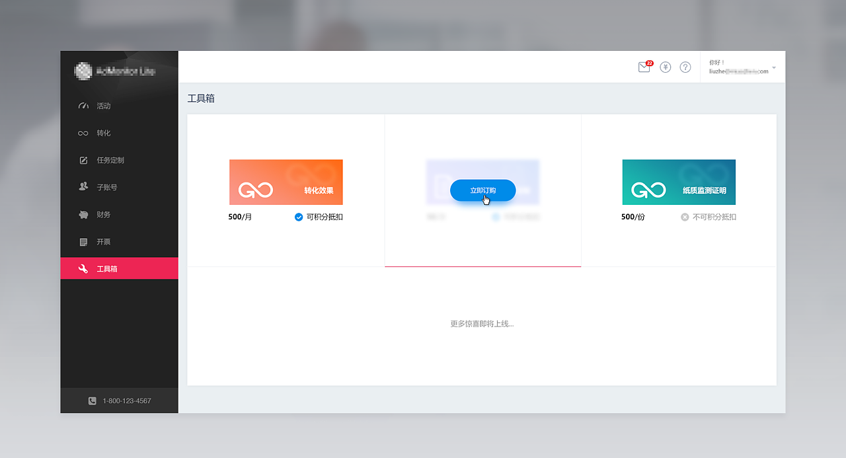846x458 pixels.
Task: Click the 财务 piggy bank icon
Action: pyautogui.click(x=83, y=215)
